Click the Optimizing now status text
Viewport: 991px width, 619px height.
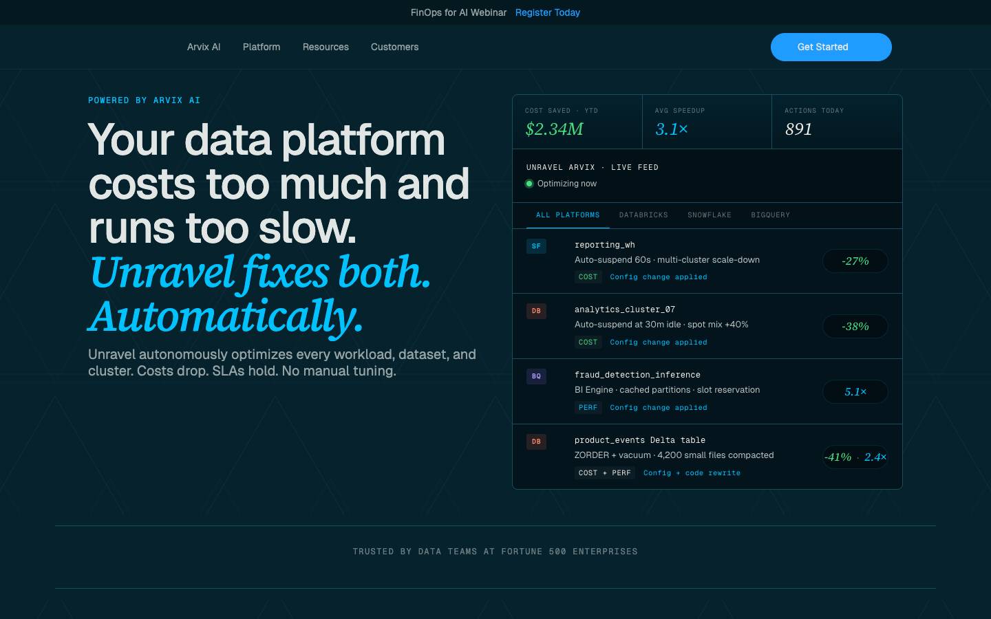[567, 184]
